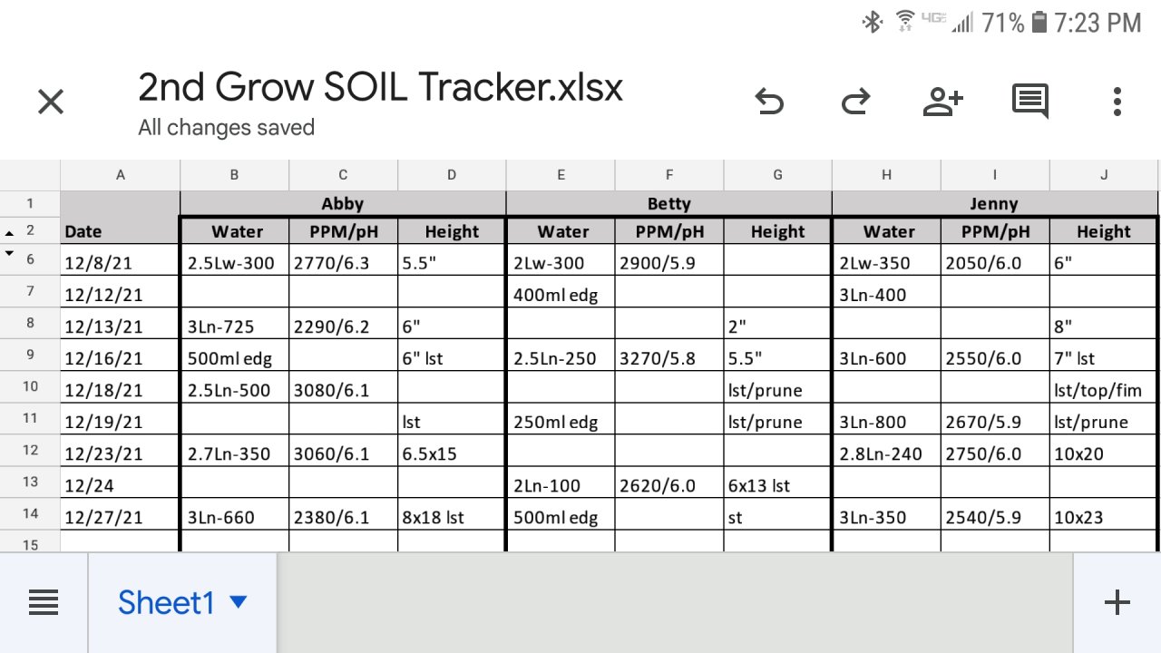
Task: Select cell containing 2540/5.9
Action: pos(995,514)
